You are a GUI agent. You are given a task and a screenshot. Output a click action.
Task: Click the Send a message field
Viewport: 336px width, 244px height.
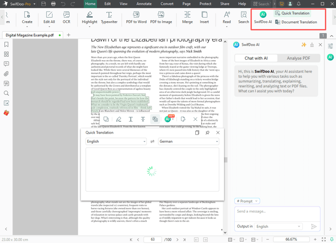point(277,214)
